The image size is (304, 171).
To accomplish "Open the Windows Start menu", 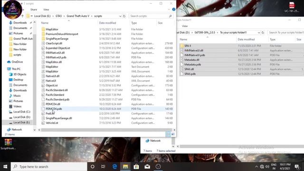I will tap(5, 167).
